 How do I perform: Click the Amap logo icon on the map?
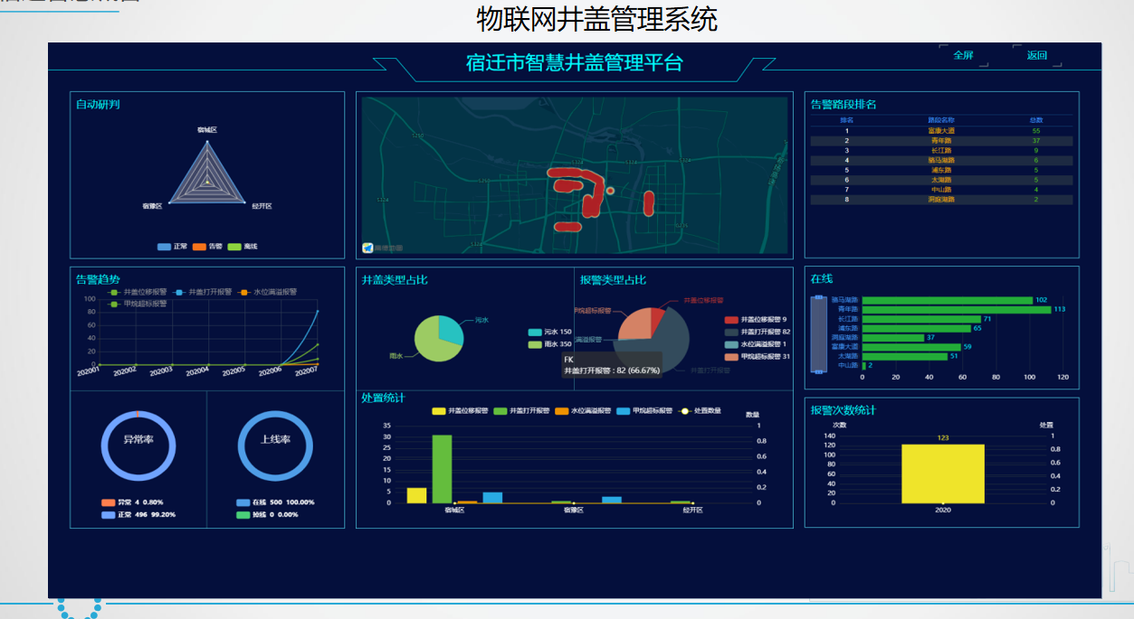pos(368,248)
